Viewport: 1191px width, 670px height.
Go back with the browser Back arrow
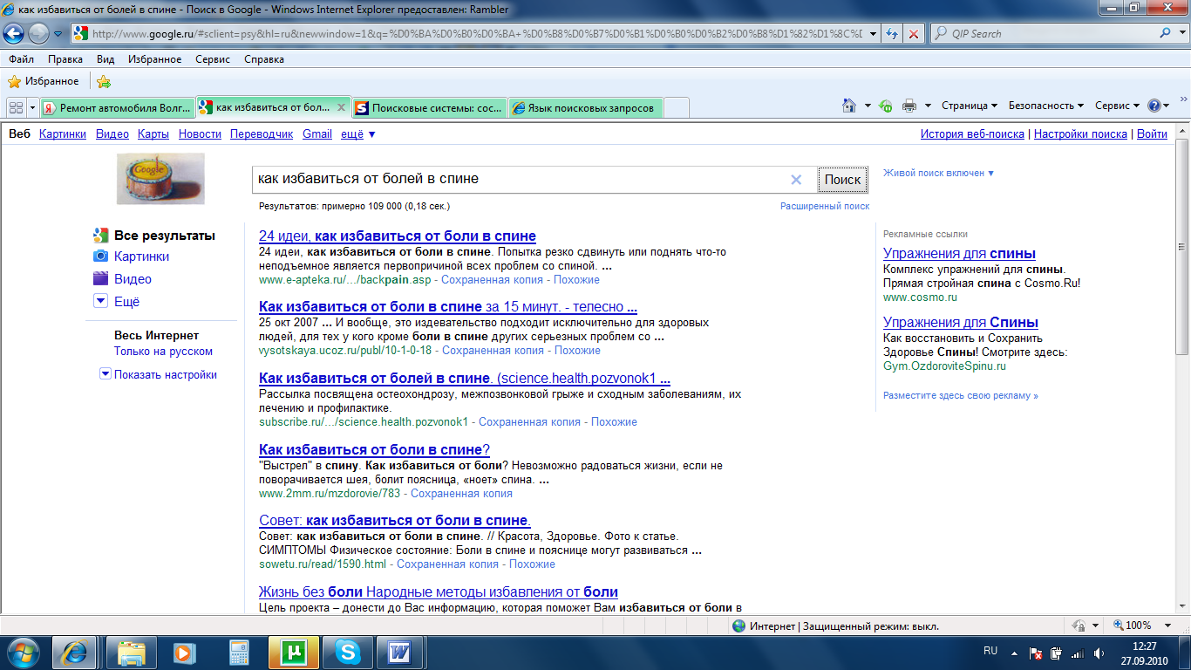(14, 34)
